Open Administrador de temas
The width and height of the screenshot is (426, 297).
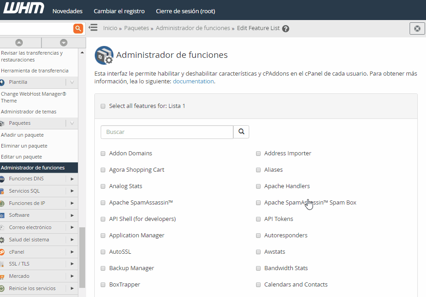tap(29, 112)
